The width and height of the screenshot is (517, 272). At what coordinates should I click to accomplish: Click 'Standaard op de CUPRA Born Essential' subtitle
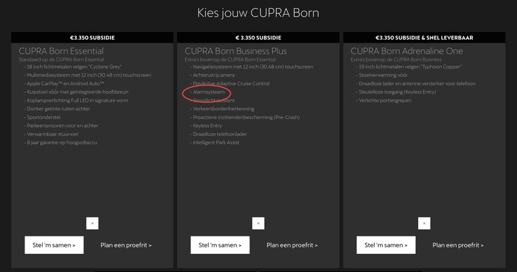click(x=61, y=59)
